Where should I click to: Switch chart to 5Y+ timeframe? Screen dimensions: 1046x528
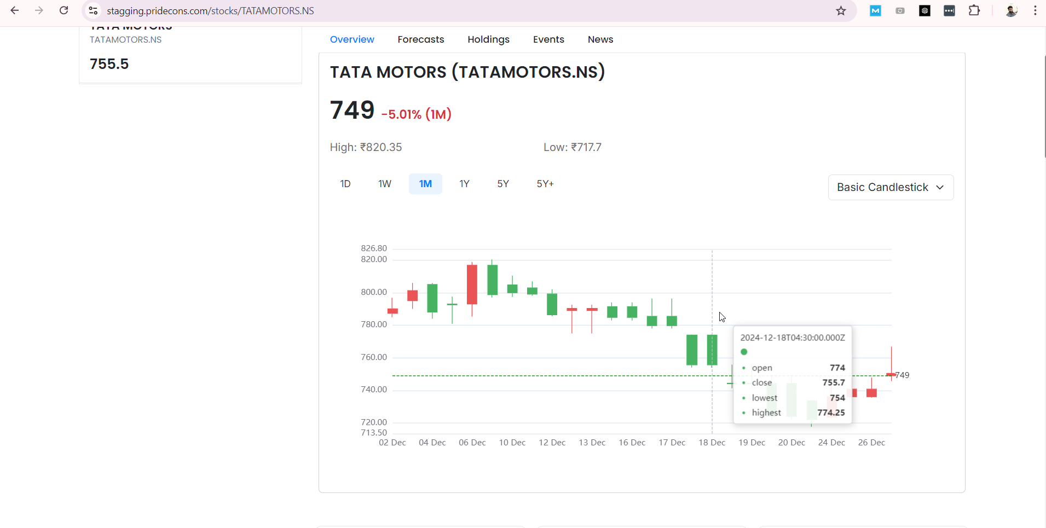tap(545, 184)
